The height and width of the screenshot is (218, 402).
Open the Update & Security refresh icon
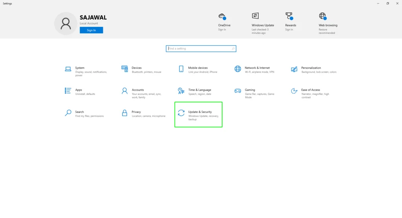[181, 113]
